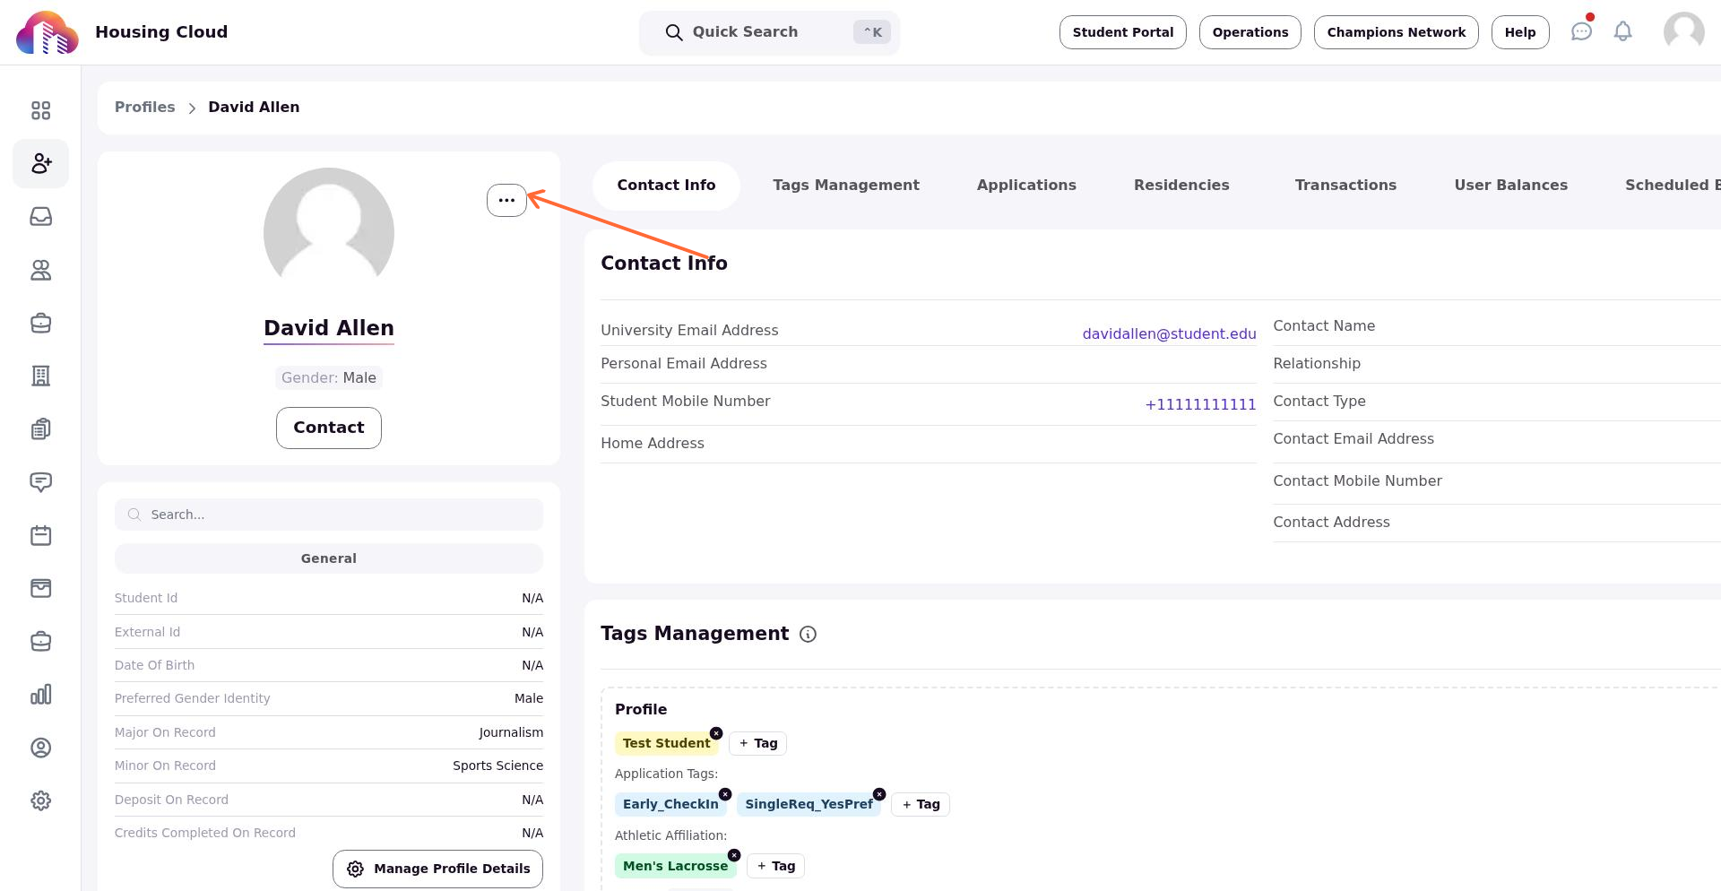Open the calendar icon in the sidebar
The height and width of the screenshot is (891, 1721).
(40, 535)
